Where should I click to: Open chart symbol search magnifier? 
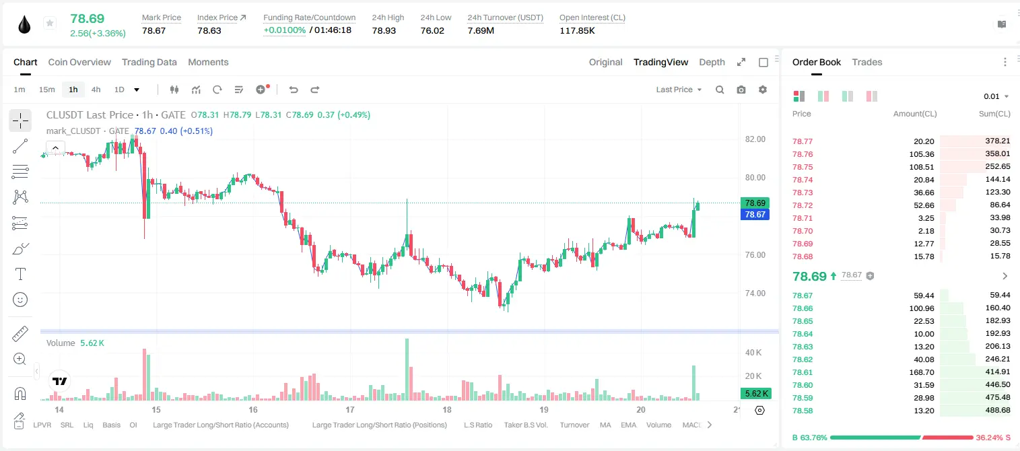720,90
